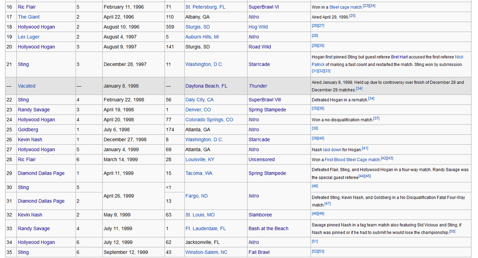
Task: Open the Daytona Beach, FL location link
Action: pos(206,86)
